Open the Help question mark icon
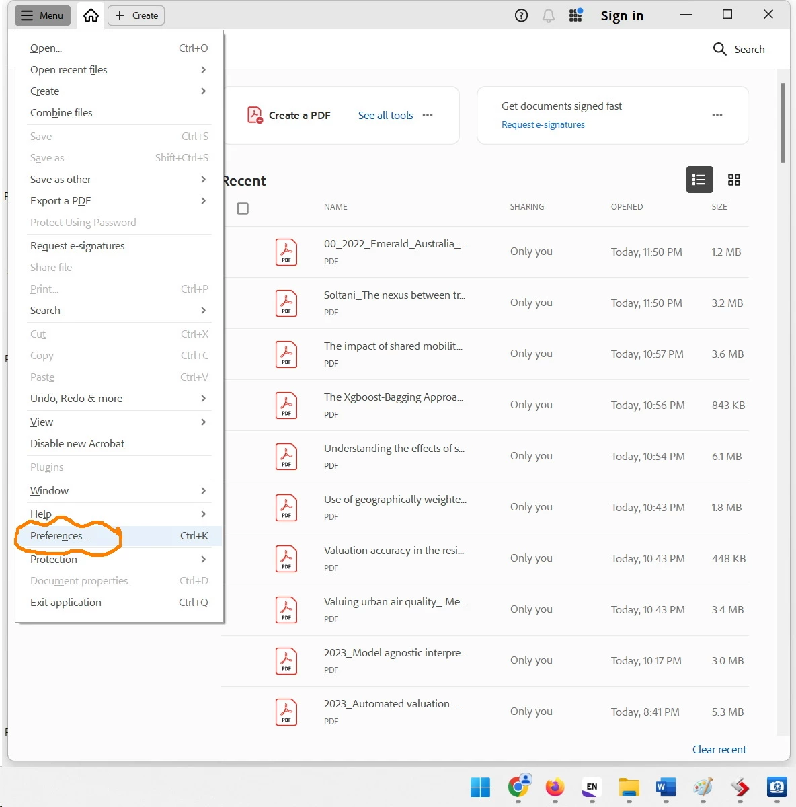 pyautogui.click(x=521, y=15)
